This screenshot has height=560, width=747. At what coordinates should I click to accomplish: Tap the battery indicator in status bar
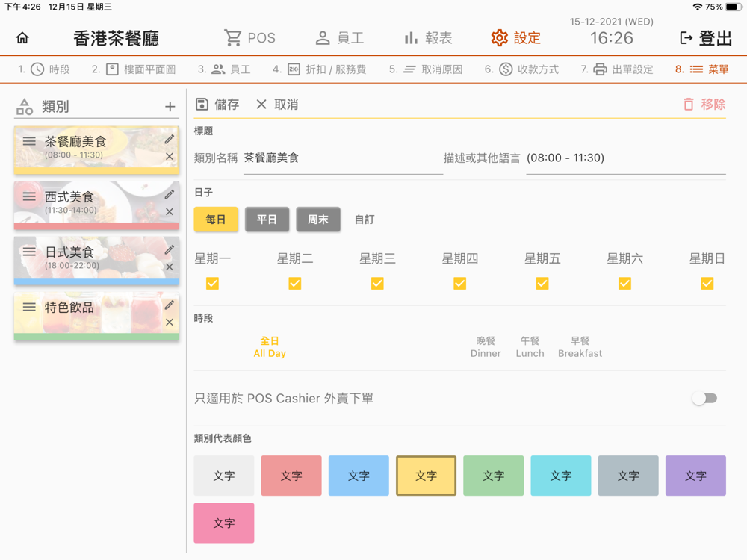[734, 7]
